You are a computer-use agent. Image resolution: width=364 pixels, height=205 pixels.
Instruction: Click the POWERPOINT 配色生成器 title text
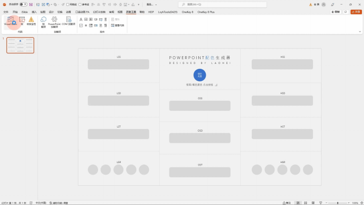(200, 58)
